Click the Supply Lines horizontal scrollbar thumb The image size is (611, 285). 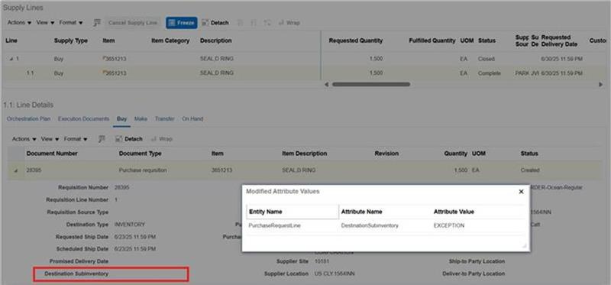pos(371,84)
